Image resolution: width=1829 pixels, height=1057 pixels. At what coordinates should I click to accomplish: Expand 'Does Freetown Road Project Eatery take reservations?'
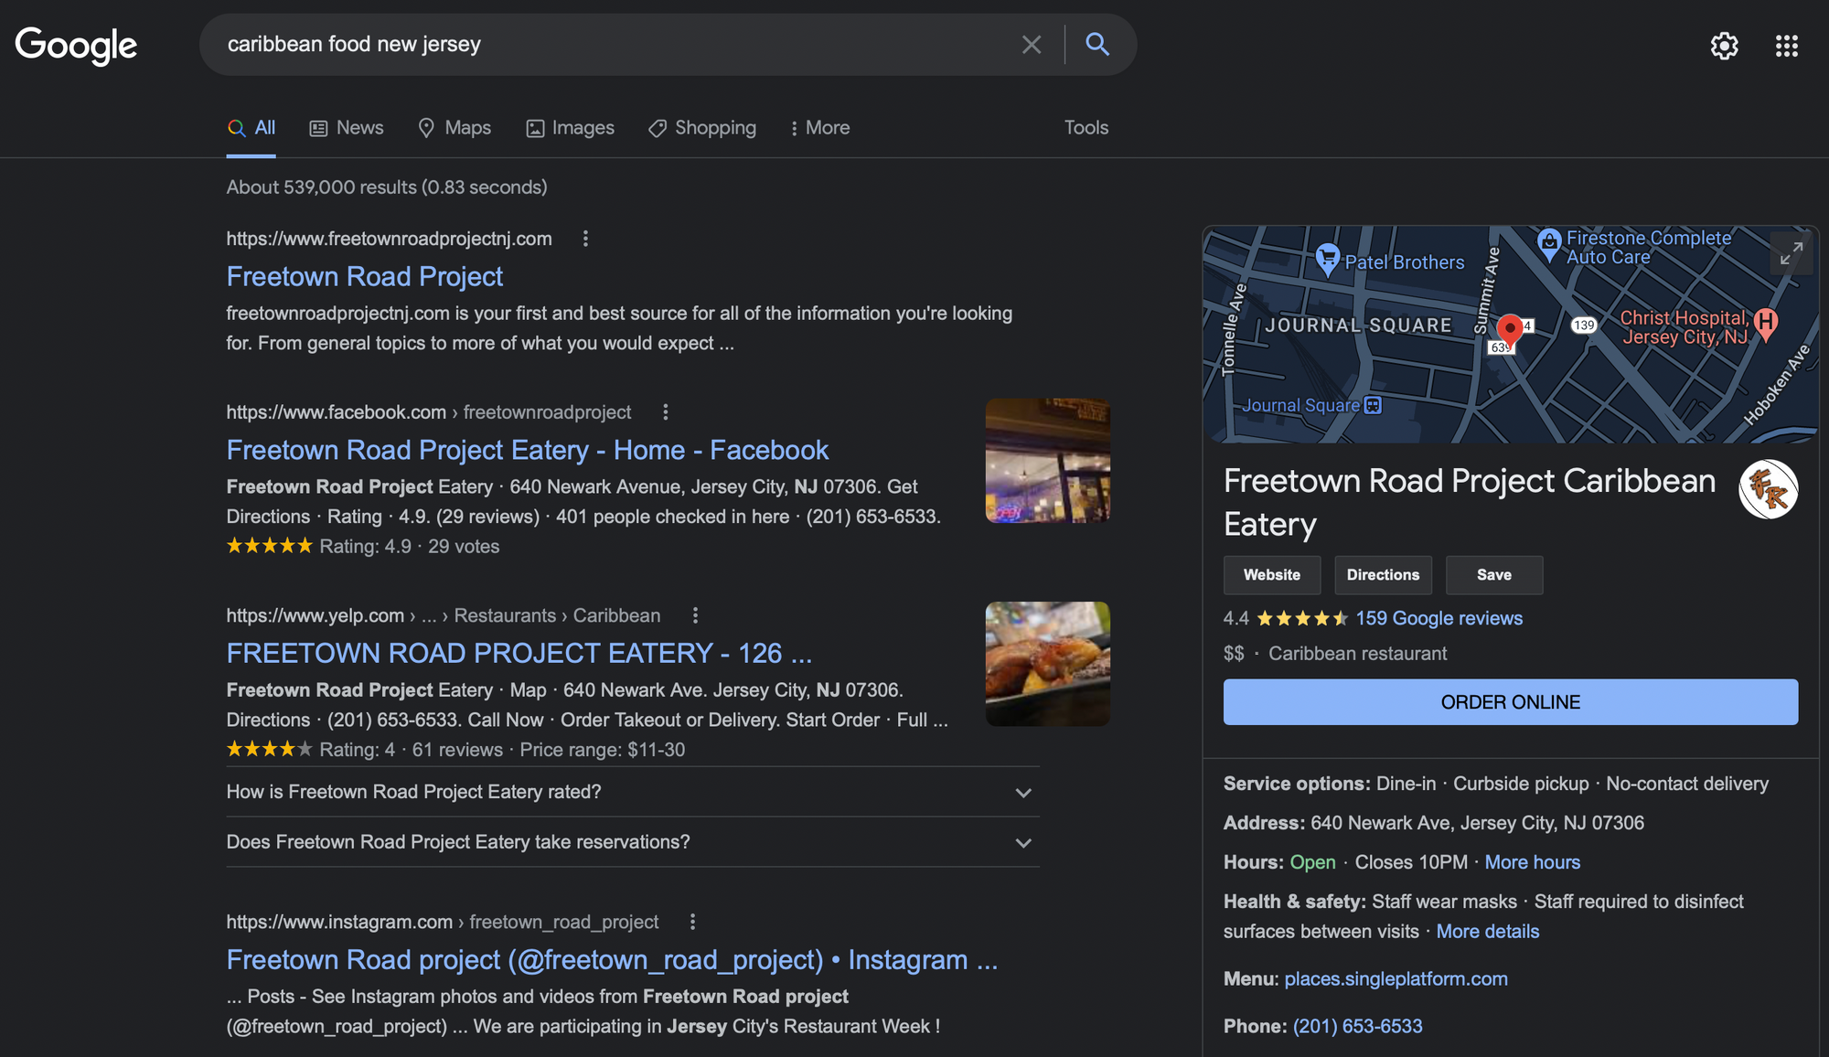1023,842
